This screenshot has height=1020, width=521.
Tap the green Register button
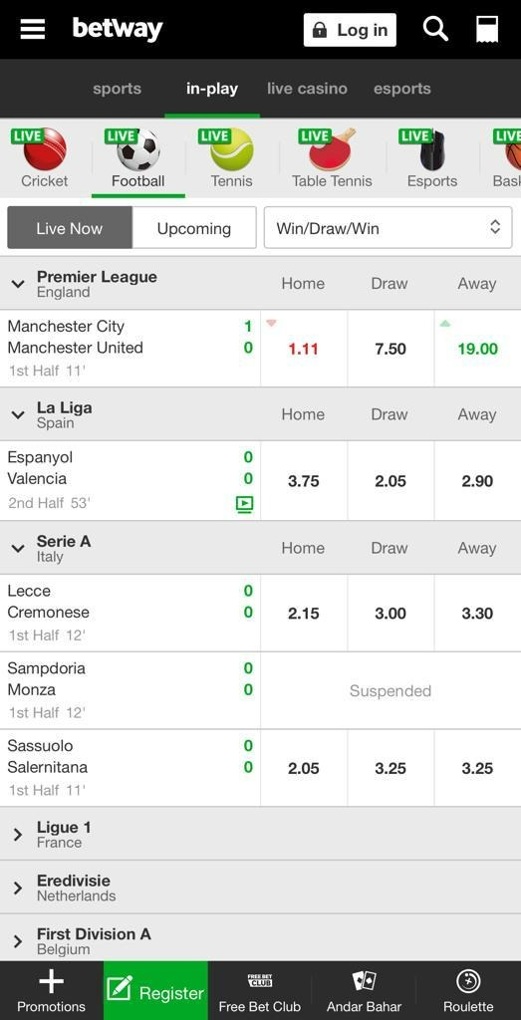tap(156, 990)
